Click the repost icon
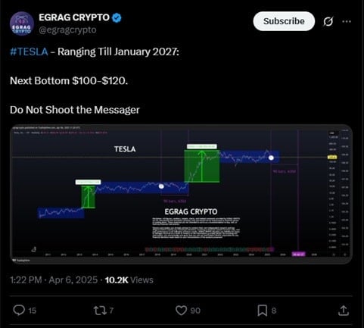The width and height of the screenshot is (364, 328). (100, 311)
